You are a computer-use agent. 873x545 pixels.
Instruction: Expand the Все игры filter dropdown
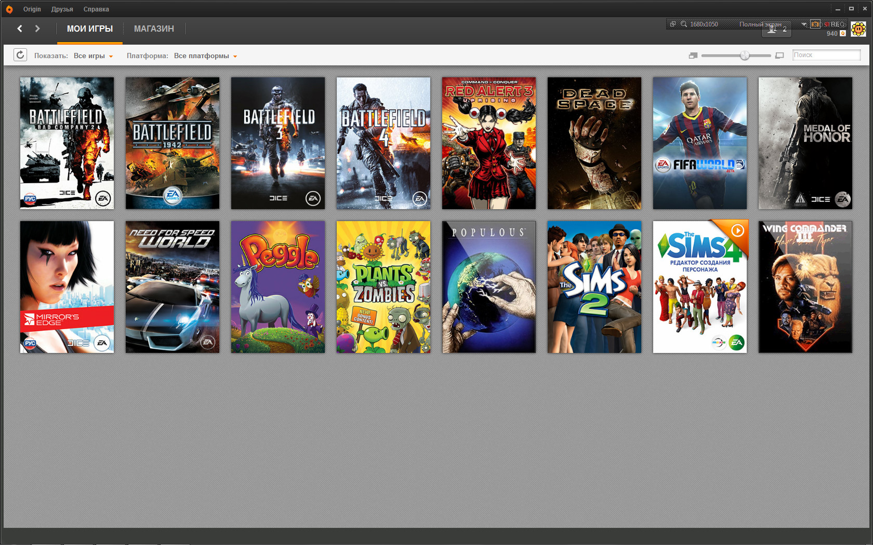(x=93, y=56)
